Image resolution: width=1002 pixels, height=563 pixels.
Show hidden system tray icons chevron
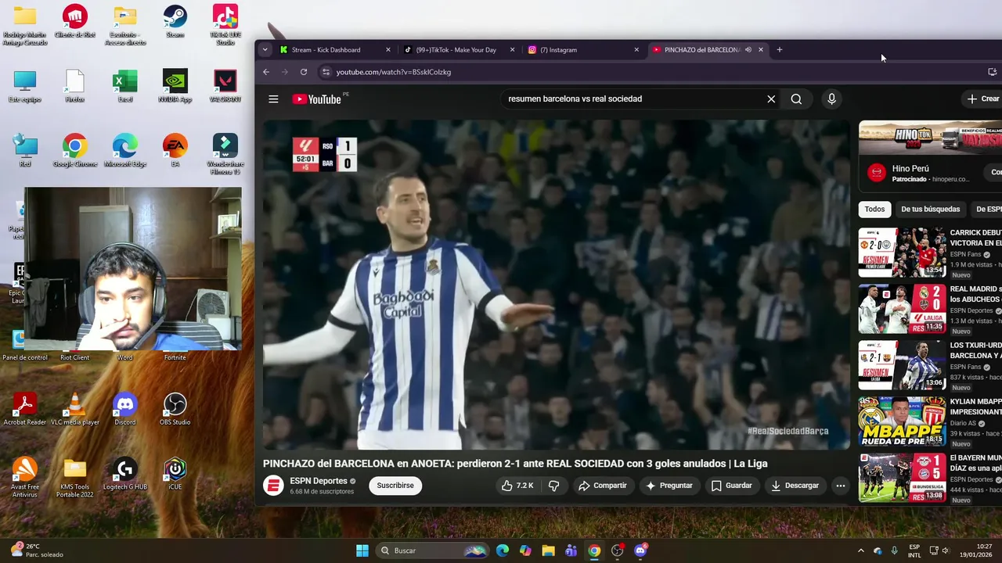(x=860, y=550)
